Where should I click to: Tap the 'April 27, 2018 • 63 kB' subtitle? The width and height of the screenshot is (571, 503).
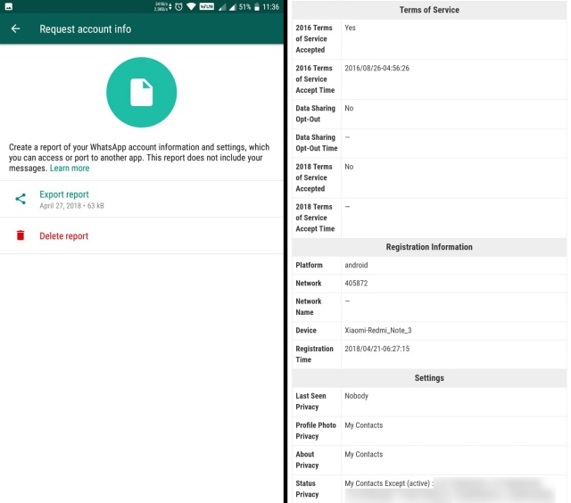pyautogui.click(x=71, y=206)
